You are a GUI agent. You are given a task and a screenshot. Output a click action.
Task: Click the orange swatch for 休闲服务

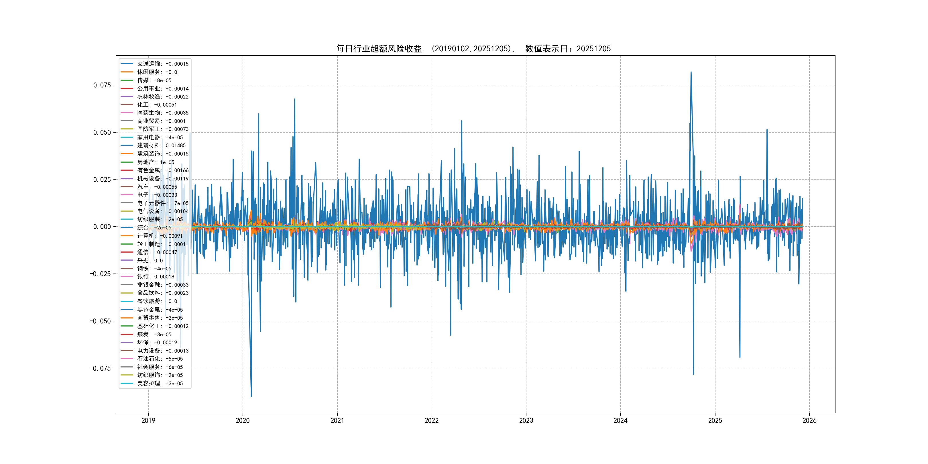[x=127, y=72]
